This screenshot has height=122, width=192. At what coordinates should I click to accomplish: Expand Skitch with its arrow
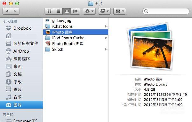coord(106,50)
